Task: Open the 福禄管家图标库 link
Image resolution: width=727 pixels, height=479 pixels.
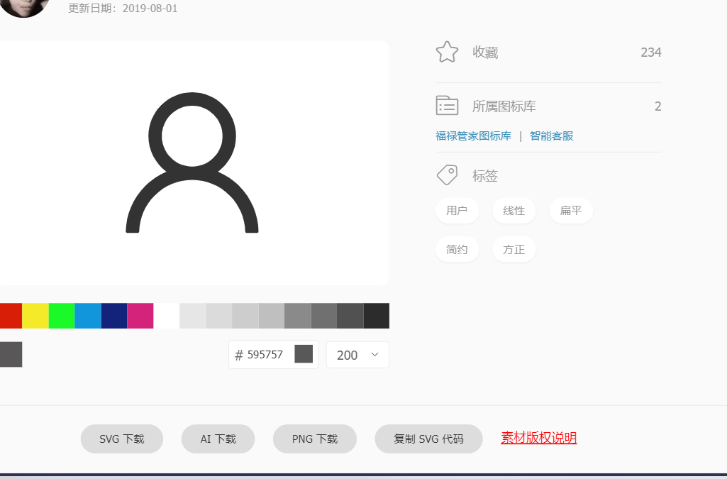Action: pyautogui.click(x=473, y=136)
